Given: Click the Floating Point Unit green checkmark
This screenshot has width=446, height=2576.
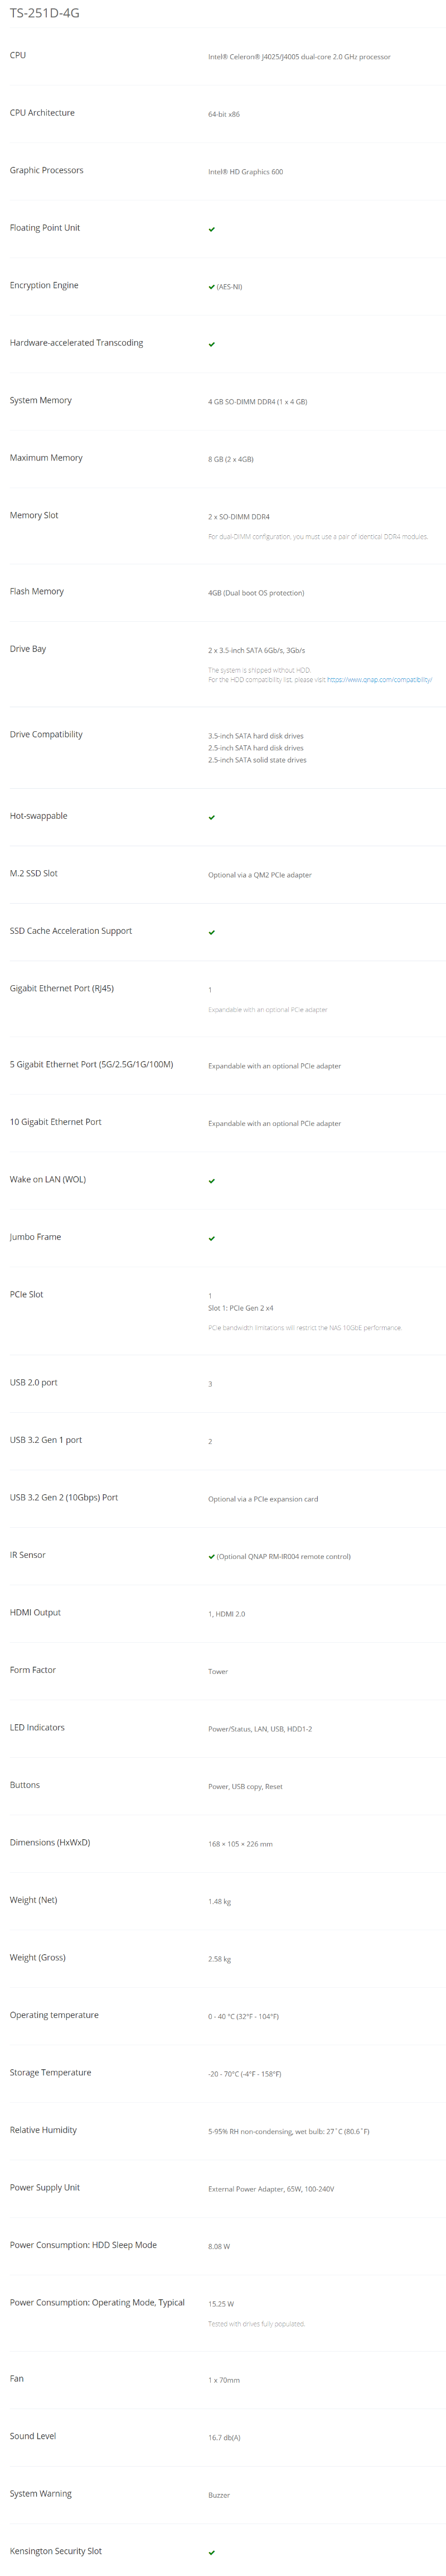Looking at the screenshot, I should click(211, 229).
